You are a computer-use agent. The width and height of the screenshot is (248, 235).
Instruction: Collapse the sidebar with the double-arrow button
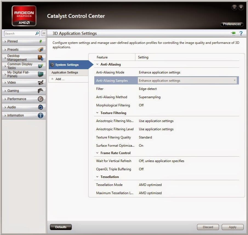coord(44,33)
